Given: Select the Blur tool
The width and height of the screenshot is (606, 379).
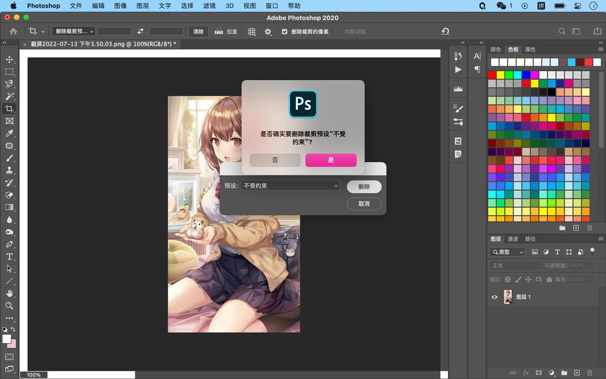Looking at the screenshot, I should (x=9, y=219).
